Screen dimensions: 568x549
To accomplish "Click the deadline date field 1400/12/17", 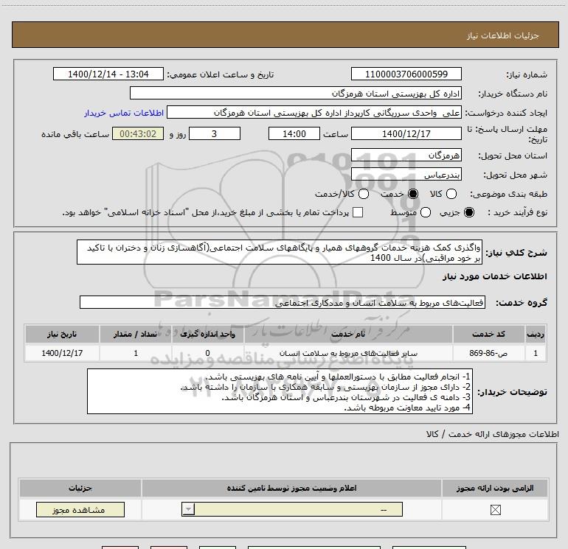I will click(406, 134).
